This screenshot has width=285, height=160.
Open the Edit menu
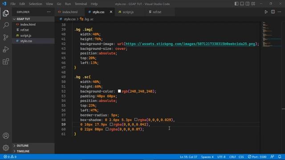tap(22, 4)
